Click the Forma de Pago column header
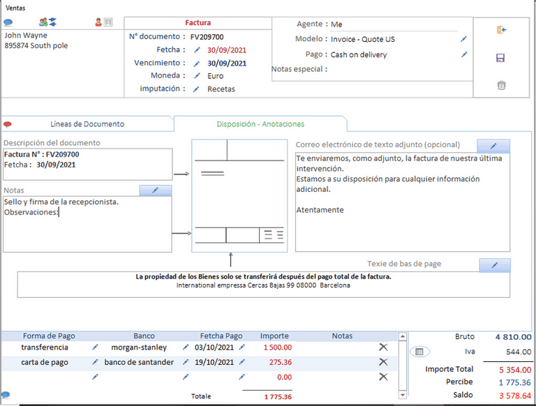Viewport: 536px width, 406px height. (49, 336)
